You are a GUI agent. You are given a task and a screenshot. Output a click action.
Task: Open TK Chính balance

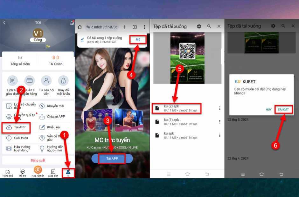(x=56, y=60)
